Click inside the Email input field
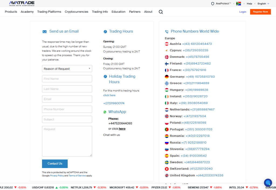This screenshot has height=190, width=276. point(67,99)
